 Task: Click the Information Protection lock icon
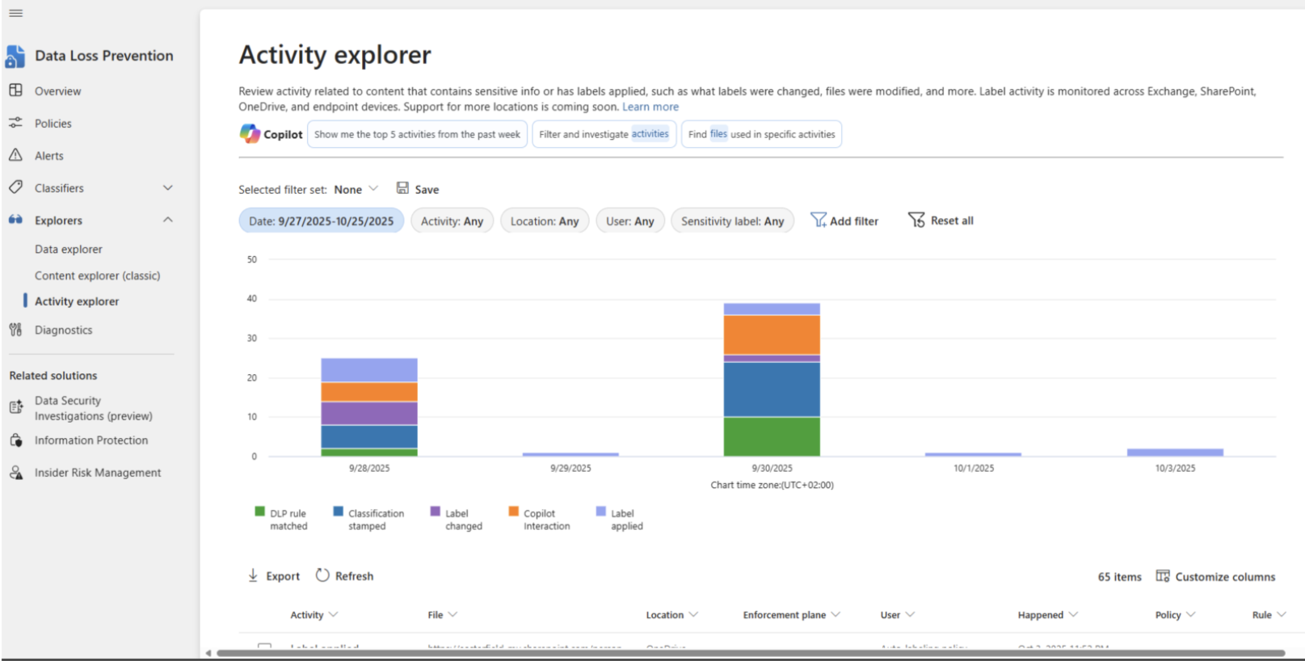(x=15, y=440)
